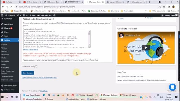This screenshot has width=180, height=101.
Task: Click the Save Changes button
Action: pyautogui.click(x=28, y=73)
